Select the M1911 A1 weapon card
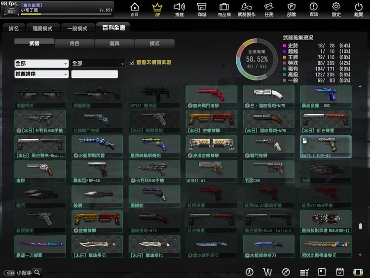Image resolution: width=370 pixels, height=278 pixels. (212, 172)
